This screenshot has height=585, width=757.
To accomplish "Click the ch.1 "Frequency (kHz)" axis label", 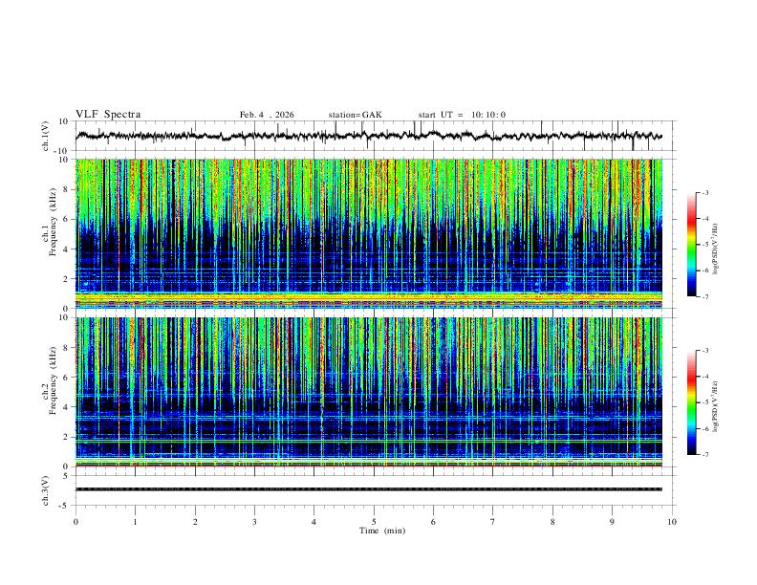I will pyautogui.click(x=53, y=222).
